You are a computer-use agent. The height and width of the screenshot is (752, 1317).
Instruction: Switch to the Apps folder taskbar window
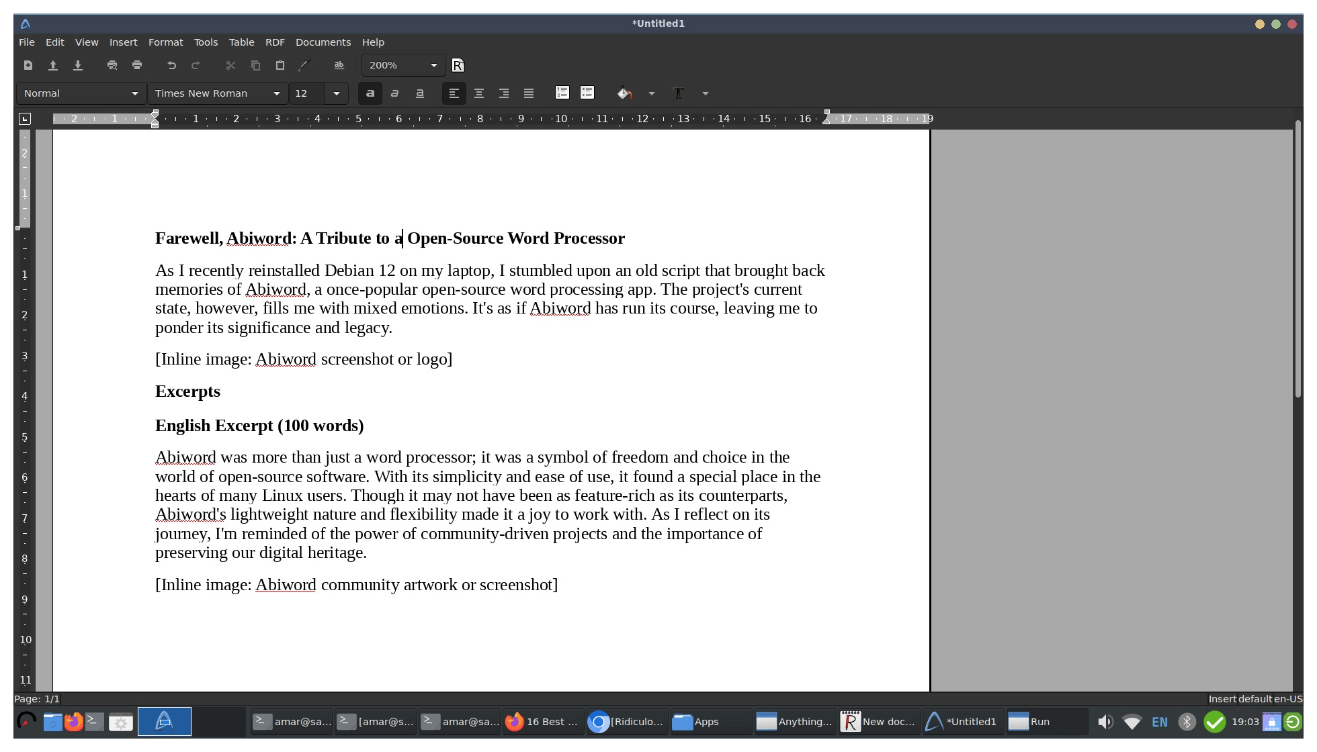tap(711, 722)
